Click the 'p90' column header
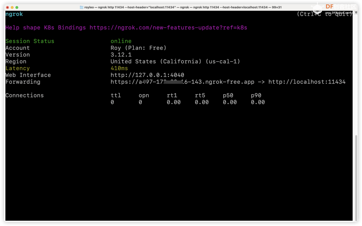 point(256,96)
